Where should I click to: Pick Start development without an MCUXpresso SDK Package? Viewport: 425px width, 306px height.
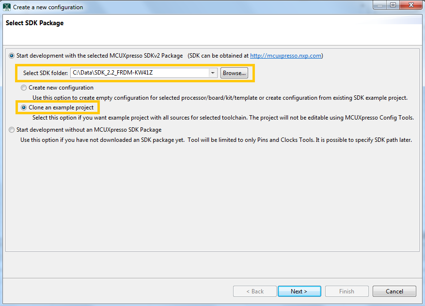[x=12, y=130]
